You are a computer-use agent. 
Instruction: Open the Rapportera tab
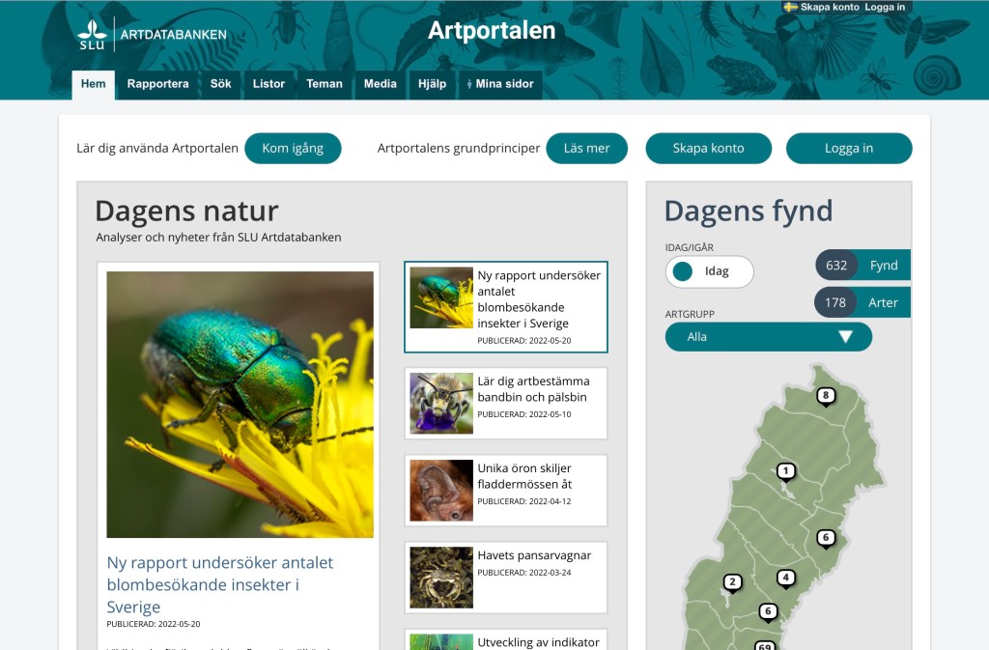[x=157, y=84]
